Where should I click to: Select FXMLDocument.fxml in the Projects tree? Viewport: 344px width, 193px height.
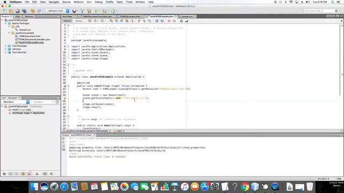coord(30,36)
